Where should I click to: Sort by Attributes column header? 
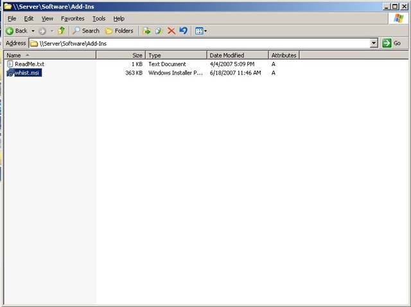click(284, 55)
